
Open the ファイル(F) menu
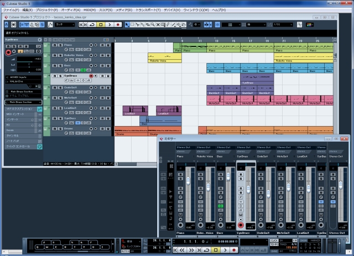point(11,10)
